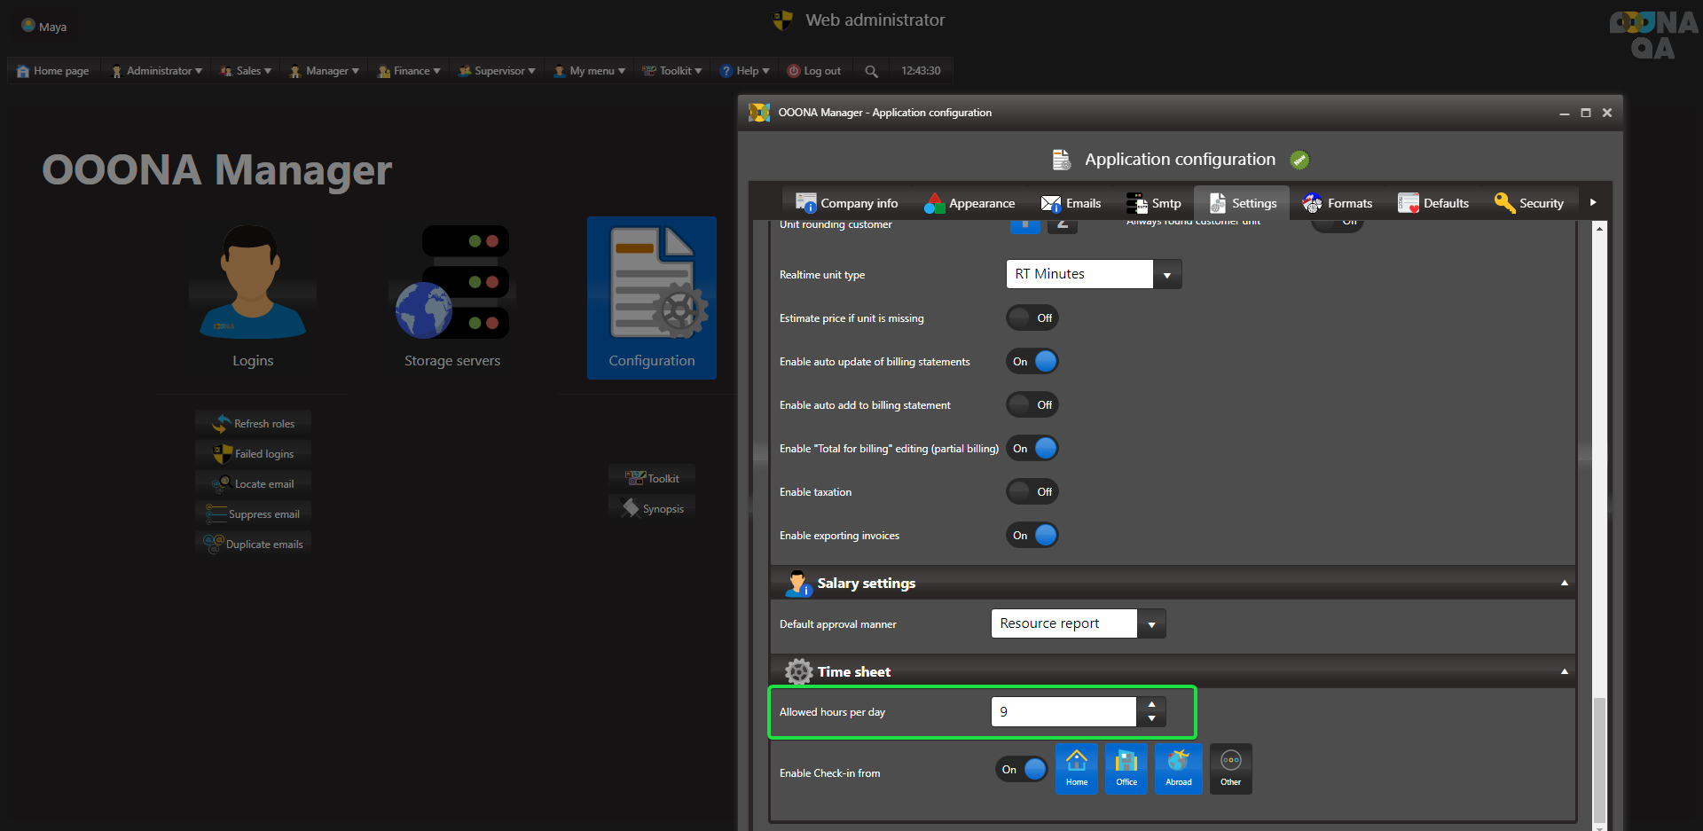The width and height of the screenshot is (1703, 831).
Task: Select the Abroad check-in location icon
Action: (x=1178, y=768)
